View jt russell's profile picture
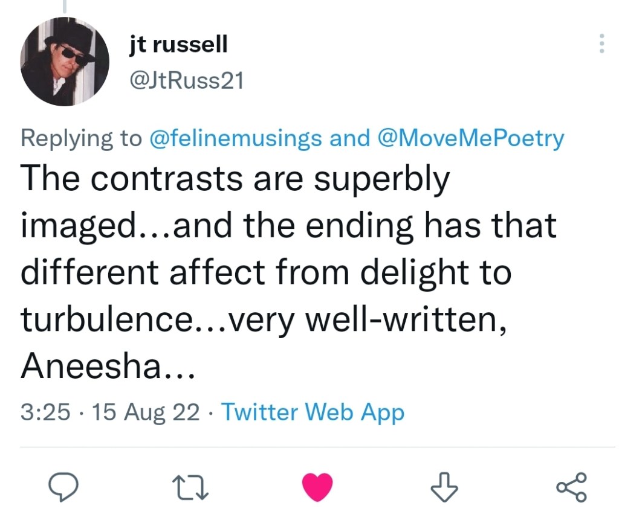 click(x=65, y=62)
